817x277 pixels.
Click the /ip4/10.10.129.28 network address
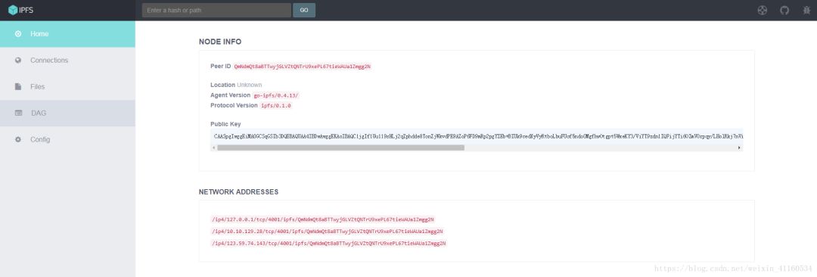(328, 232)
